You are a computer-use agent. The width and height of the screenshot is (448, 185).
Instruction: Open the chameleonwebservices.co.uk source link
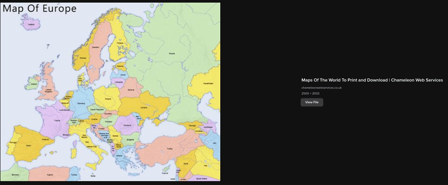[321, 88]
